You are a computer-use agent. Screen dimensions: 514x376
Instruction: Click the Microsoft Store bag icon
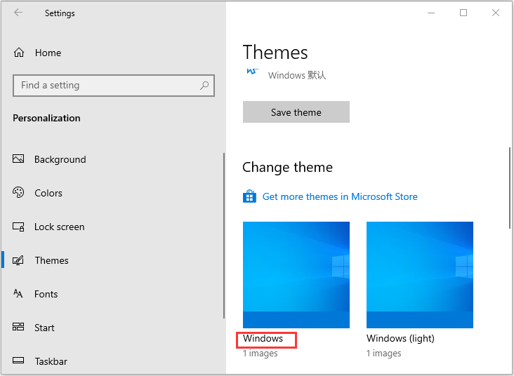249,196
